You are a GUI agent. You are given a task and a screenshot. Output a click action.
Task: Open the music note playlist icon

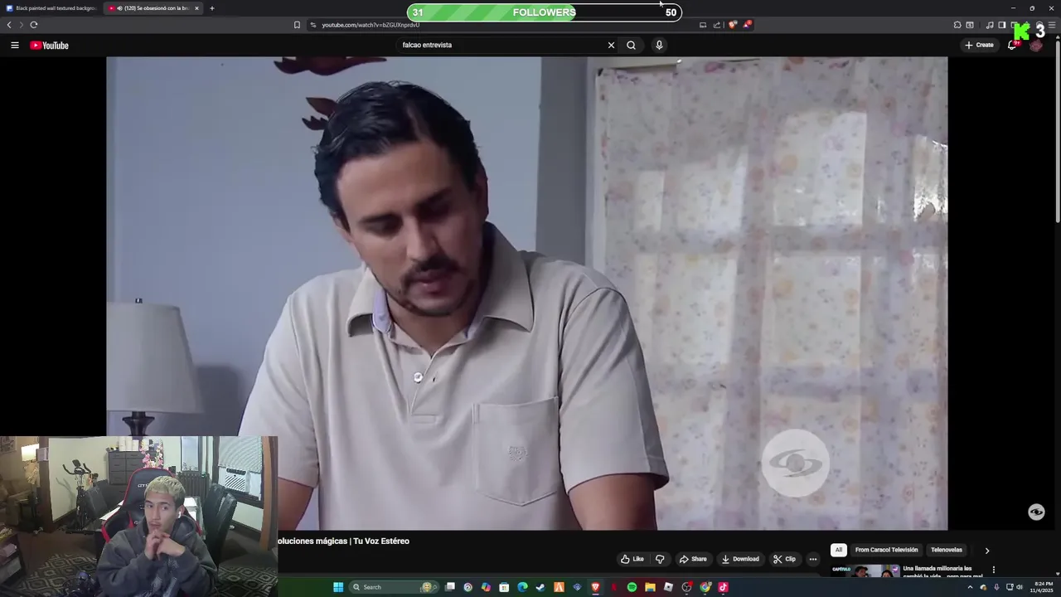(989, 25)
